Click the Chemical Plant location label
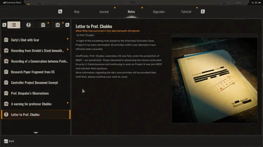The height and width of the screenshot is (147, 263). pos(13,2)
